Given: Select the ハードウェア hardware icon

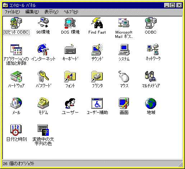Looking at the screenshot, I should click(16, 76).
